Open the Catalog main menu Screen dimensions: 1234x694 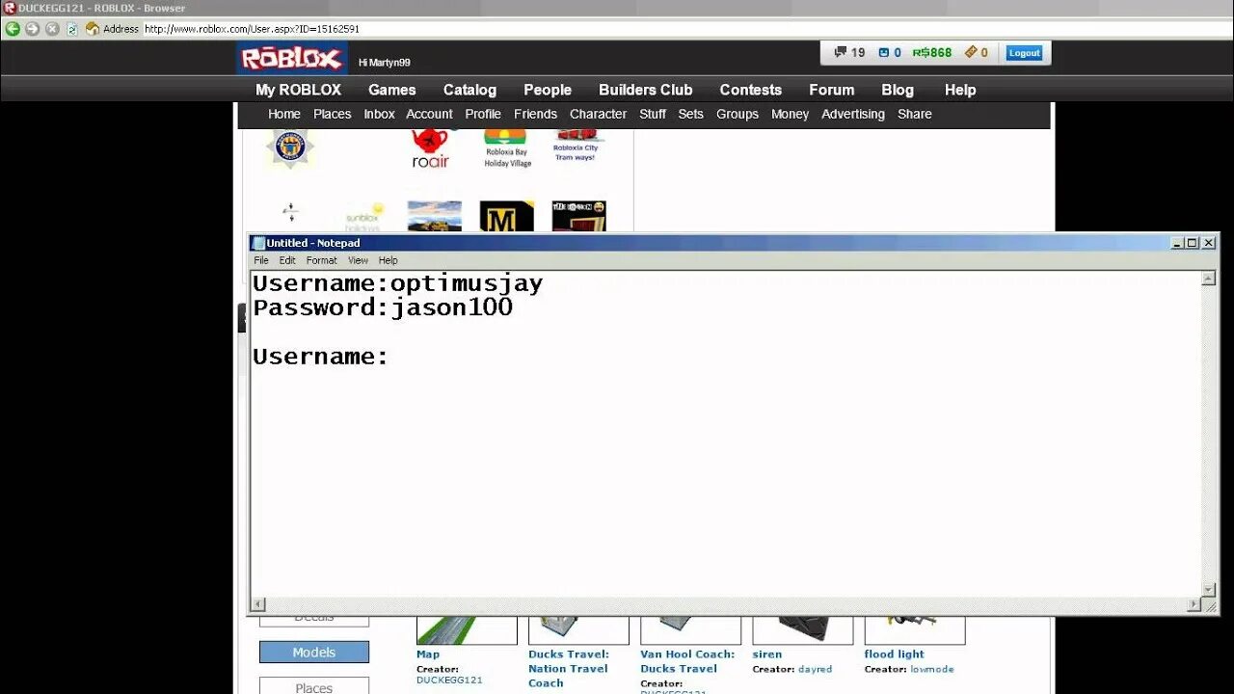[469, 90]
